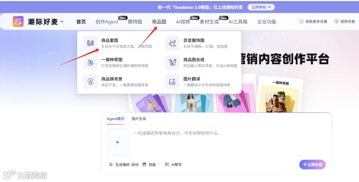The image size is (359, 182).
Task: Open 素材生成 navigation item
Action: coord(209,22)
